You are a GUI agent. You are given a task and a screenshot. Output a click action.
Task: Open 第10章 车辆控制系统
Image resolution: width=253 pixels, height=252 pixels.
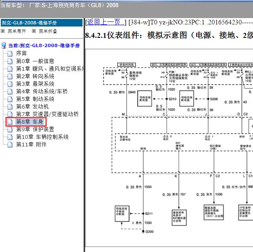coord(42,137)
